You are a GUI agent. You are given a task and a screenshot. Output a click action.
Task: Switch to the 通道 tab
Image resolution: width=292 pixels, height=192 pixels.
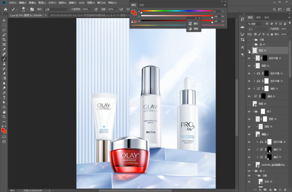click(x=258, y=18)
